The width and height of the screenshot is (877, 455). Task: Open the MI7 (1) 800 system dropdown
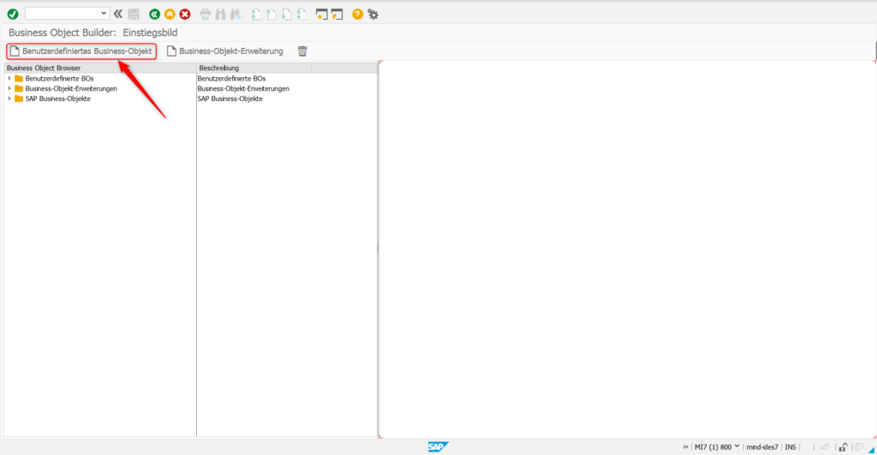tap(737, 446)
